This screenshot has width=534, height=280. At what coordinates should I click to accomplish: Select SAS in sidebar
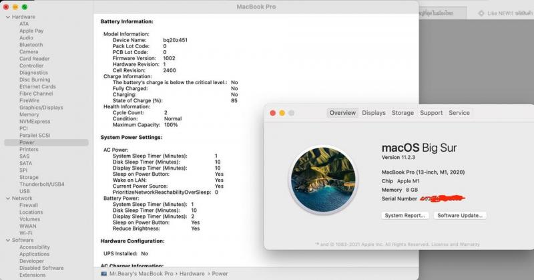pos(24,156)
